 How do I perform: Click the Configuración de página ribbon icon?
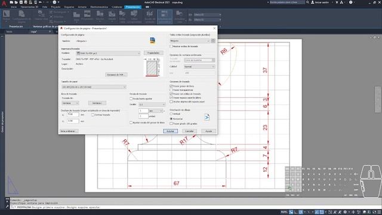(21, 16)
